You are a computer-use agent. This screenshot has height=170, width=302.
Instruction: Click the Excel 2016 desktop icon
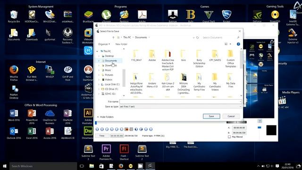(32, 133)
